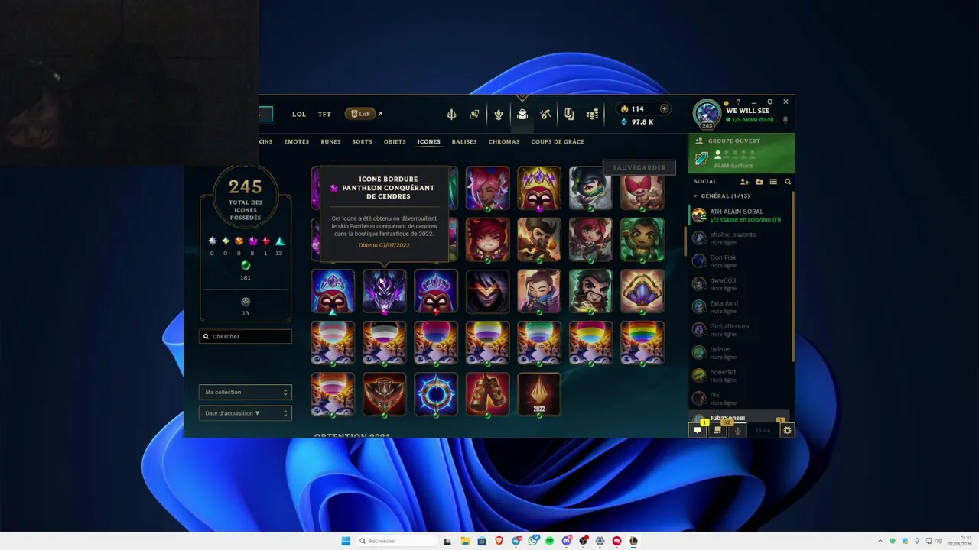Image resolution: width=979 pixels, height=550 pixels.
Task: Select the boxing gloves summoner icon
Action: tap(487, 394)
